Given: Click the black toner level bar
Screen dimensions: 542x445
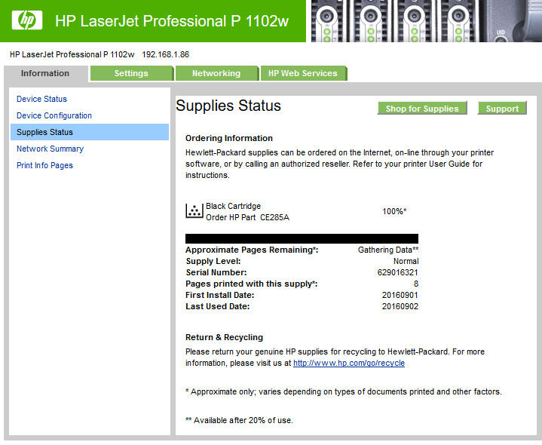Looking at the screenshot, I should tap(302, 238).
